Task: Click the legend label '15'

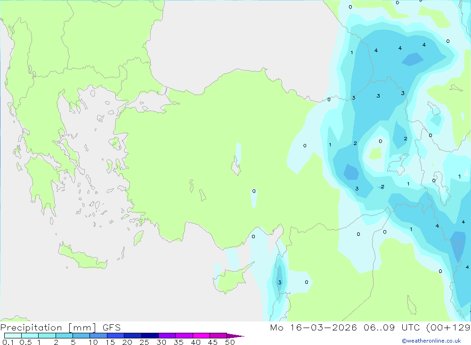Action: (110, 342)
